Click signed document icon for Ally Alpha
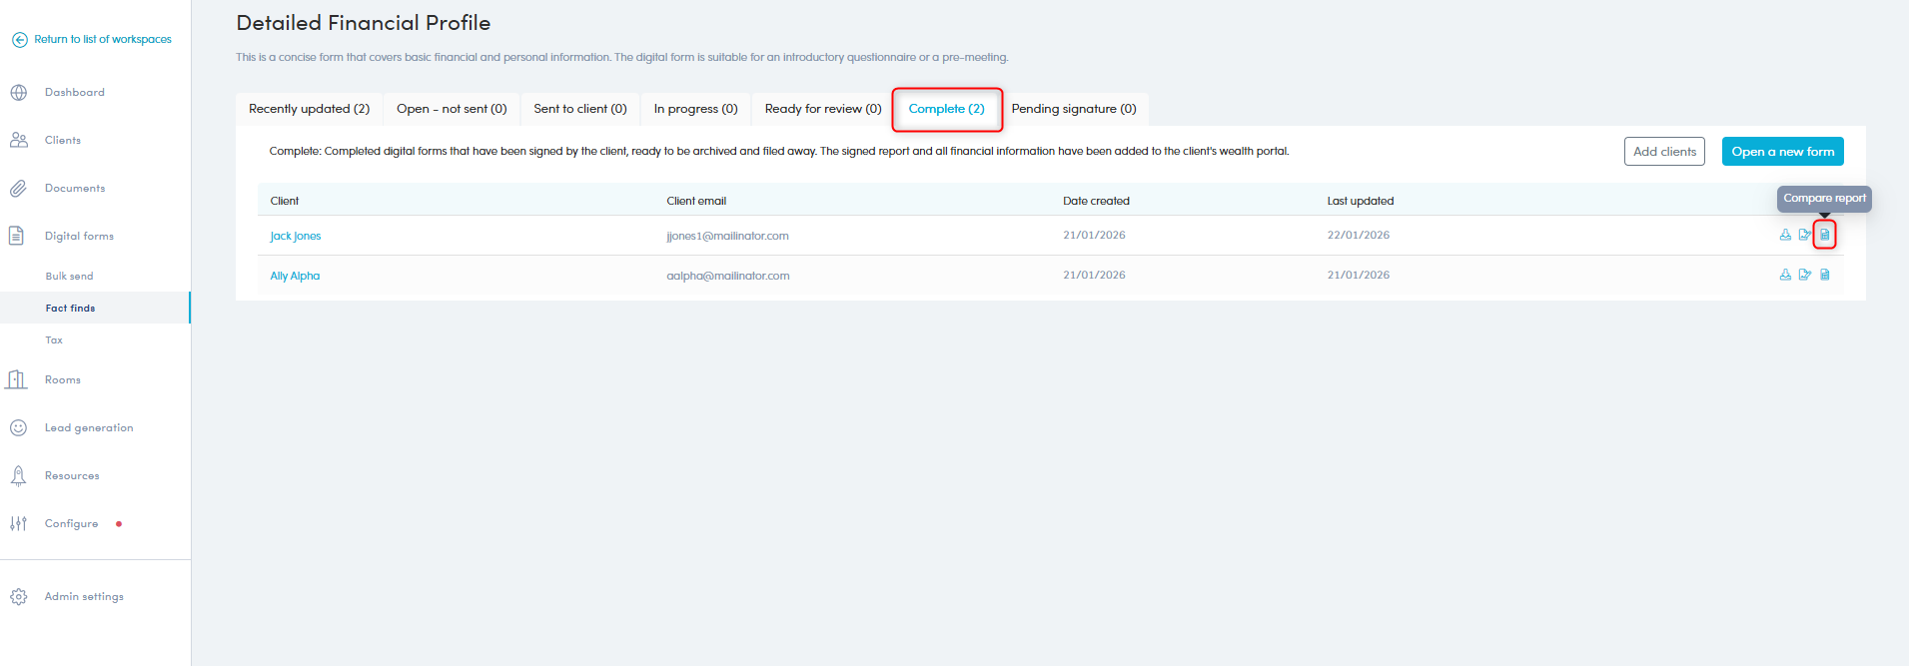1909x666 pixels. pos(1804,275)
